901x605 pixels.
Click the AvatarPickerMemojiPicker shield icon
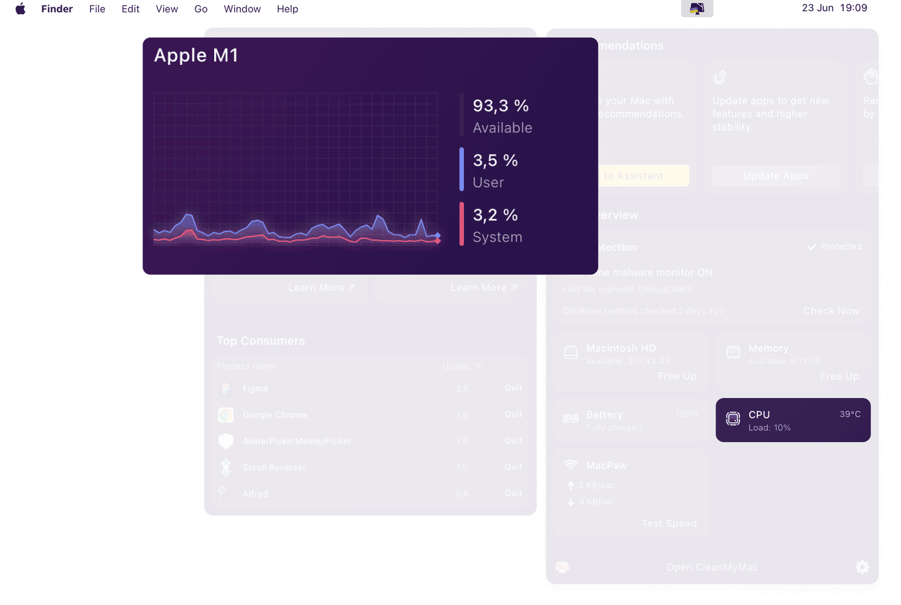(226, 441)
